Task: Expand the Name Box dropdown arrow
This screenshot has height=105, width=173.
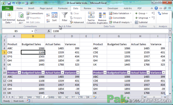Action: pyautogui.click(x=32, y=31)
